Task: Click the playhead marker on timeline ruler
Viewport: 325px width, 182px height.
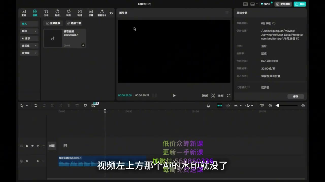Action: coord(105,111)
